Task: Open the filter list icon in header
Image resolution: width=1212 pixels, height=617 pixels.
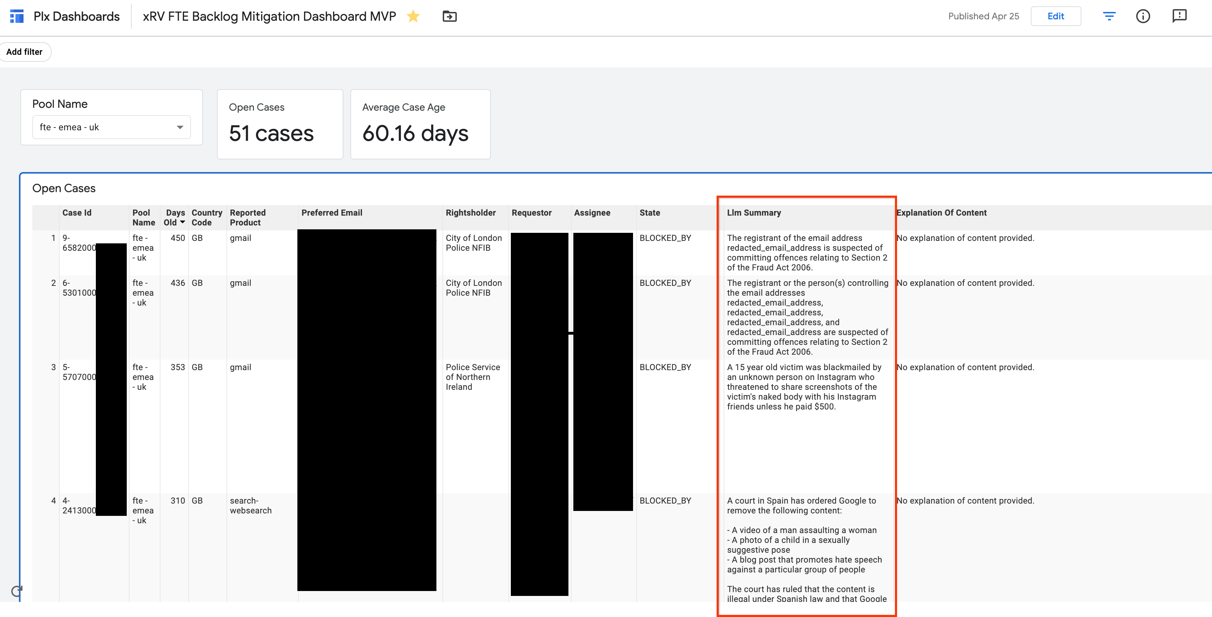Action: point(1109,17)
